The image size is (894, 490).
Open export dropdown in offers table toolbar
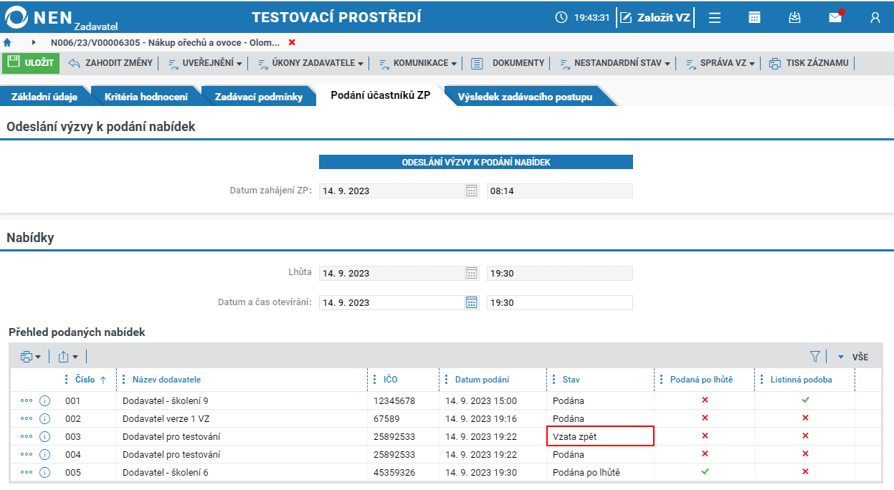pos(68,356)
